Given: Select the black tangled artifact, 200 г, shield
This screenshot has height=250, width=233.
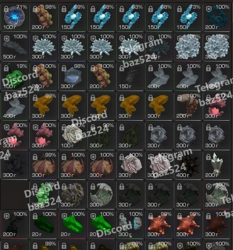Looking at the screenshot, I should coord(14,224).
